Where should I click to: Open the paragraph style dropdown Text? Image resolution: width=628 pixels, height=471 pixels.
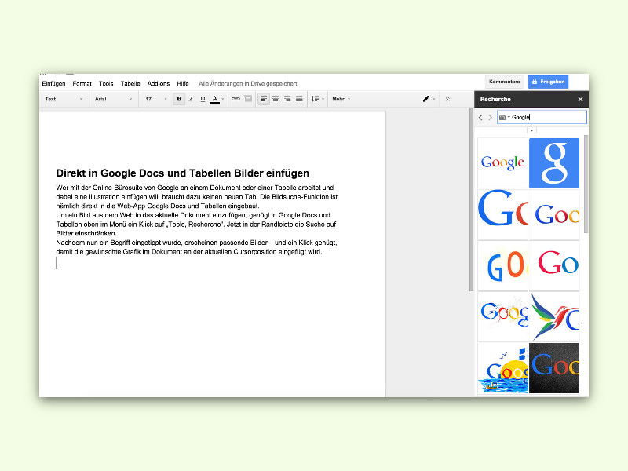pyautogui.click(x=64, y=99)
